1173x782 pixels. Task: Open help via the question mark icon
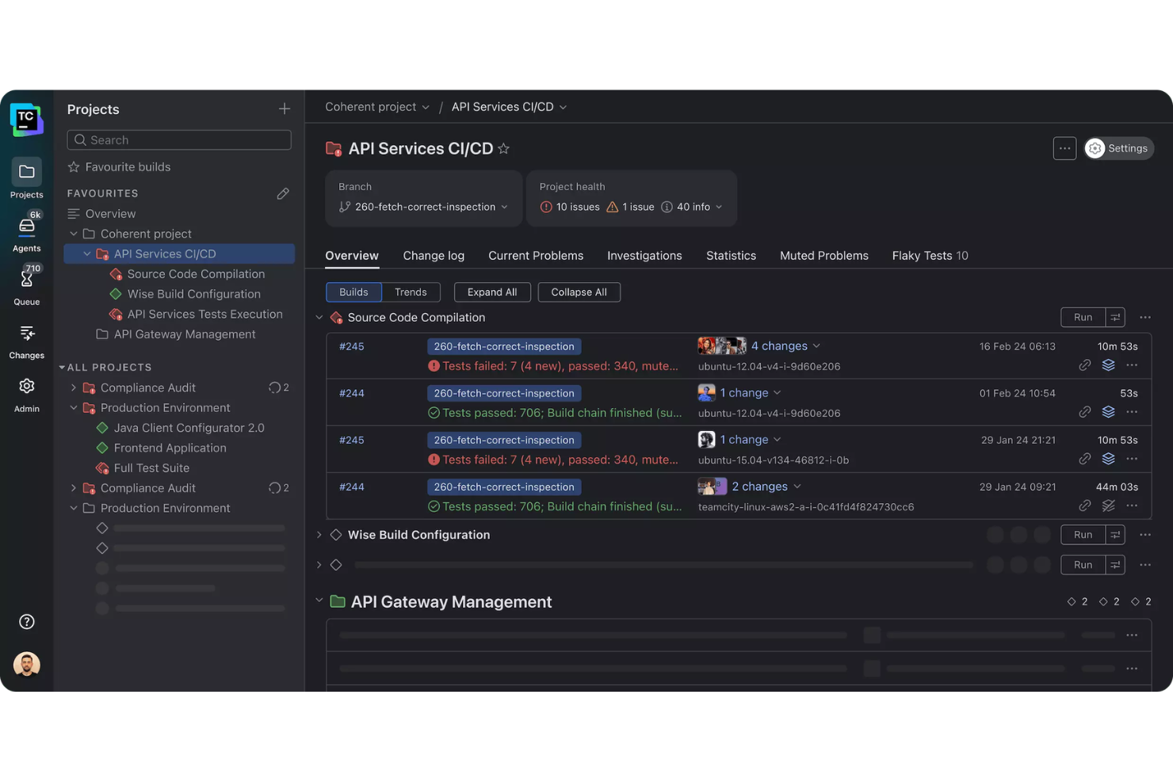pyautogui.click(x=26, y=622)
